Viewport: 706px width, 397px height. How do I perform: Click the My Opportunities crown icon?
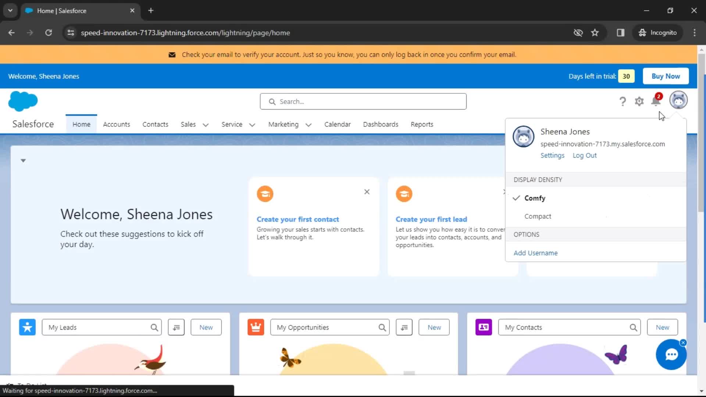(x=256, y=327)
